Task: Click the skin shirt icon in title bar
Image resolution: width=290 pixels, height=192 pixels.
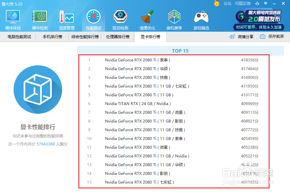Action: 257,3
